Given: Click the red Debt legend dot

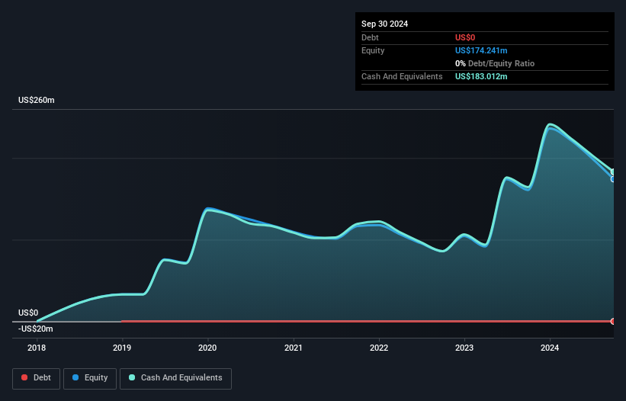Looking at the screenshot, I should (x=24, y=377).
